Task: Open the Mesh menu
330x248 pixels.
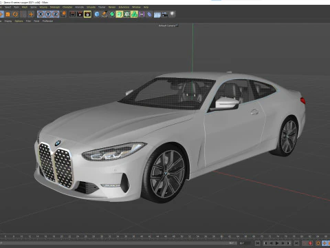Action: click(x=25, y=7)
